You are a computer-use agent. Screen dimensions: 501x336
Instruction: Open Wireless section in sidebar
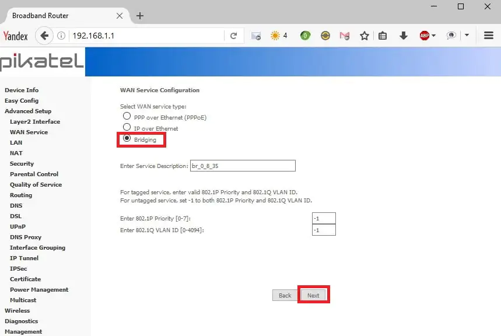coord(17,311)
